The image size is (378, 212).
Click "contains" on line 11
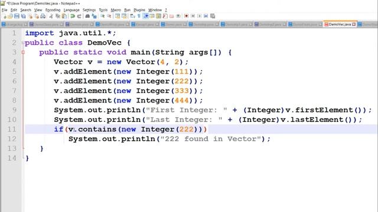97,130
